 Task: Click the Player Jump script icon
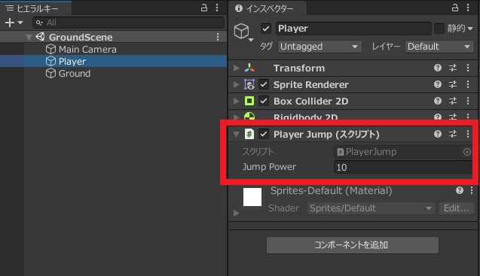pyautogui.click(x=249, y=134)
